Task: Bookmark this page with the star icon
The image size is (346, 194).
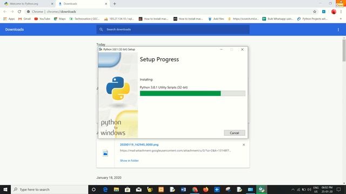Action: (x=315, y=12)
